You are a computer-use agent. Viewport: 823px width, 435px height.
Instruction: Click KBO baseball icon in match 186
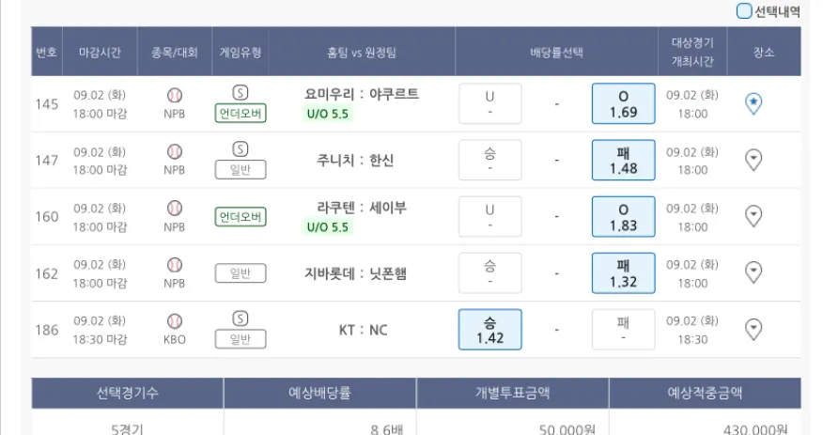[175, 320]
